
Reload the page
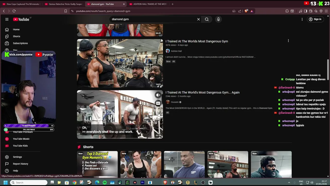14,11
